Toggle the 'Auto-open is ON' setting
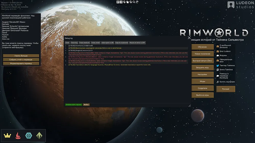 (107, 43)
